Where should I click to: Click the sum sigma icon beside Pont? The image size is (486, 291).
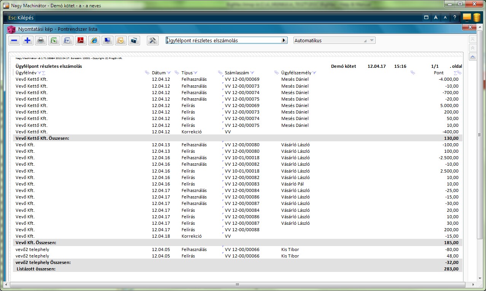[456, 73]
